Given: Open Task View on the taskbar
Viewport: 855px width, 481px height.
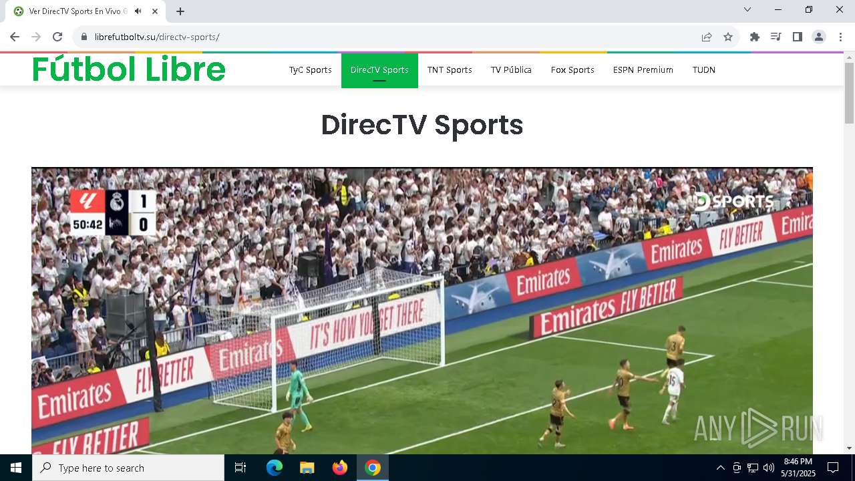Looking at the screenshot, I should coord(240,468).
